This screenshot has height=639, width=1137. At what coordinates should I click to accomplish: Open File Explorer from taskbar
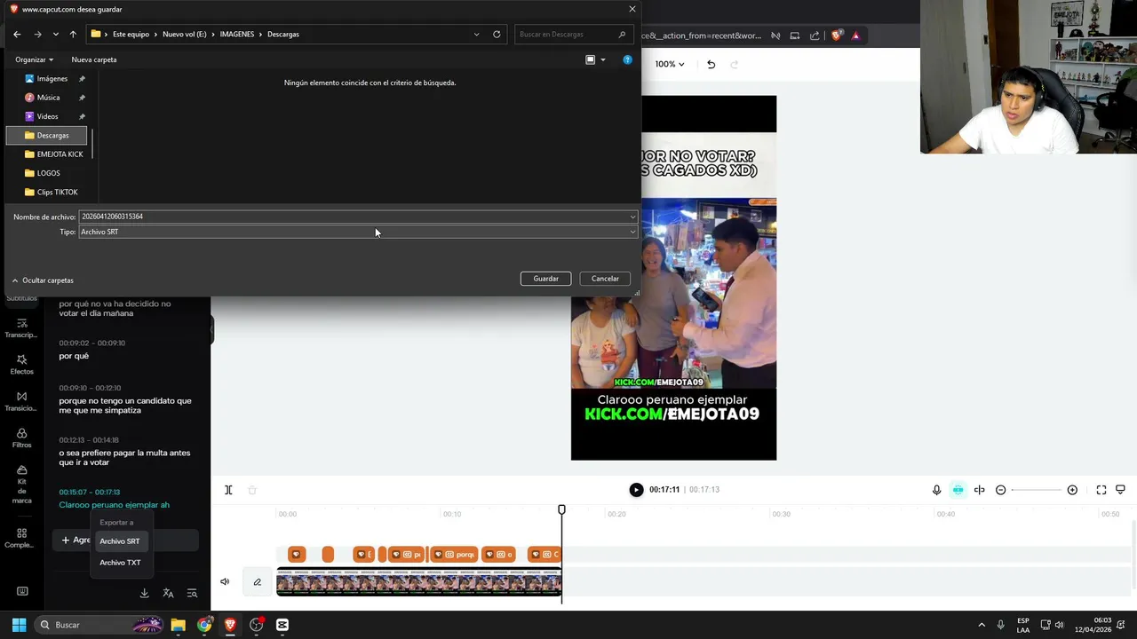(178, 625)
